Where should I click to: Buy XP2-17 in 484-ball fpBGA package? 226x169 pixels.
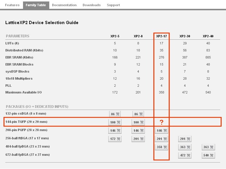click(162, 147)
